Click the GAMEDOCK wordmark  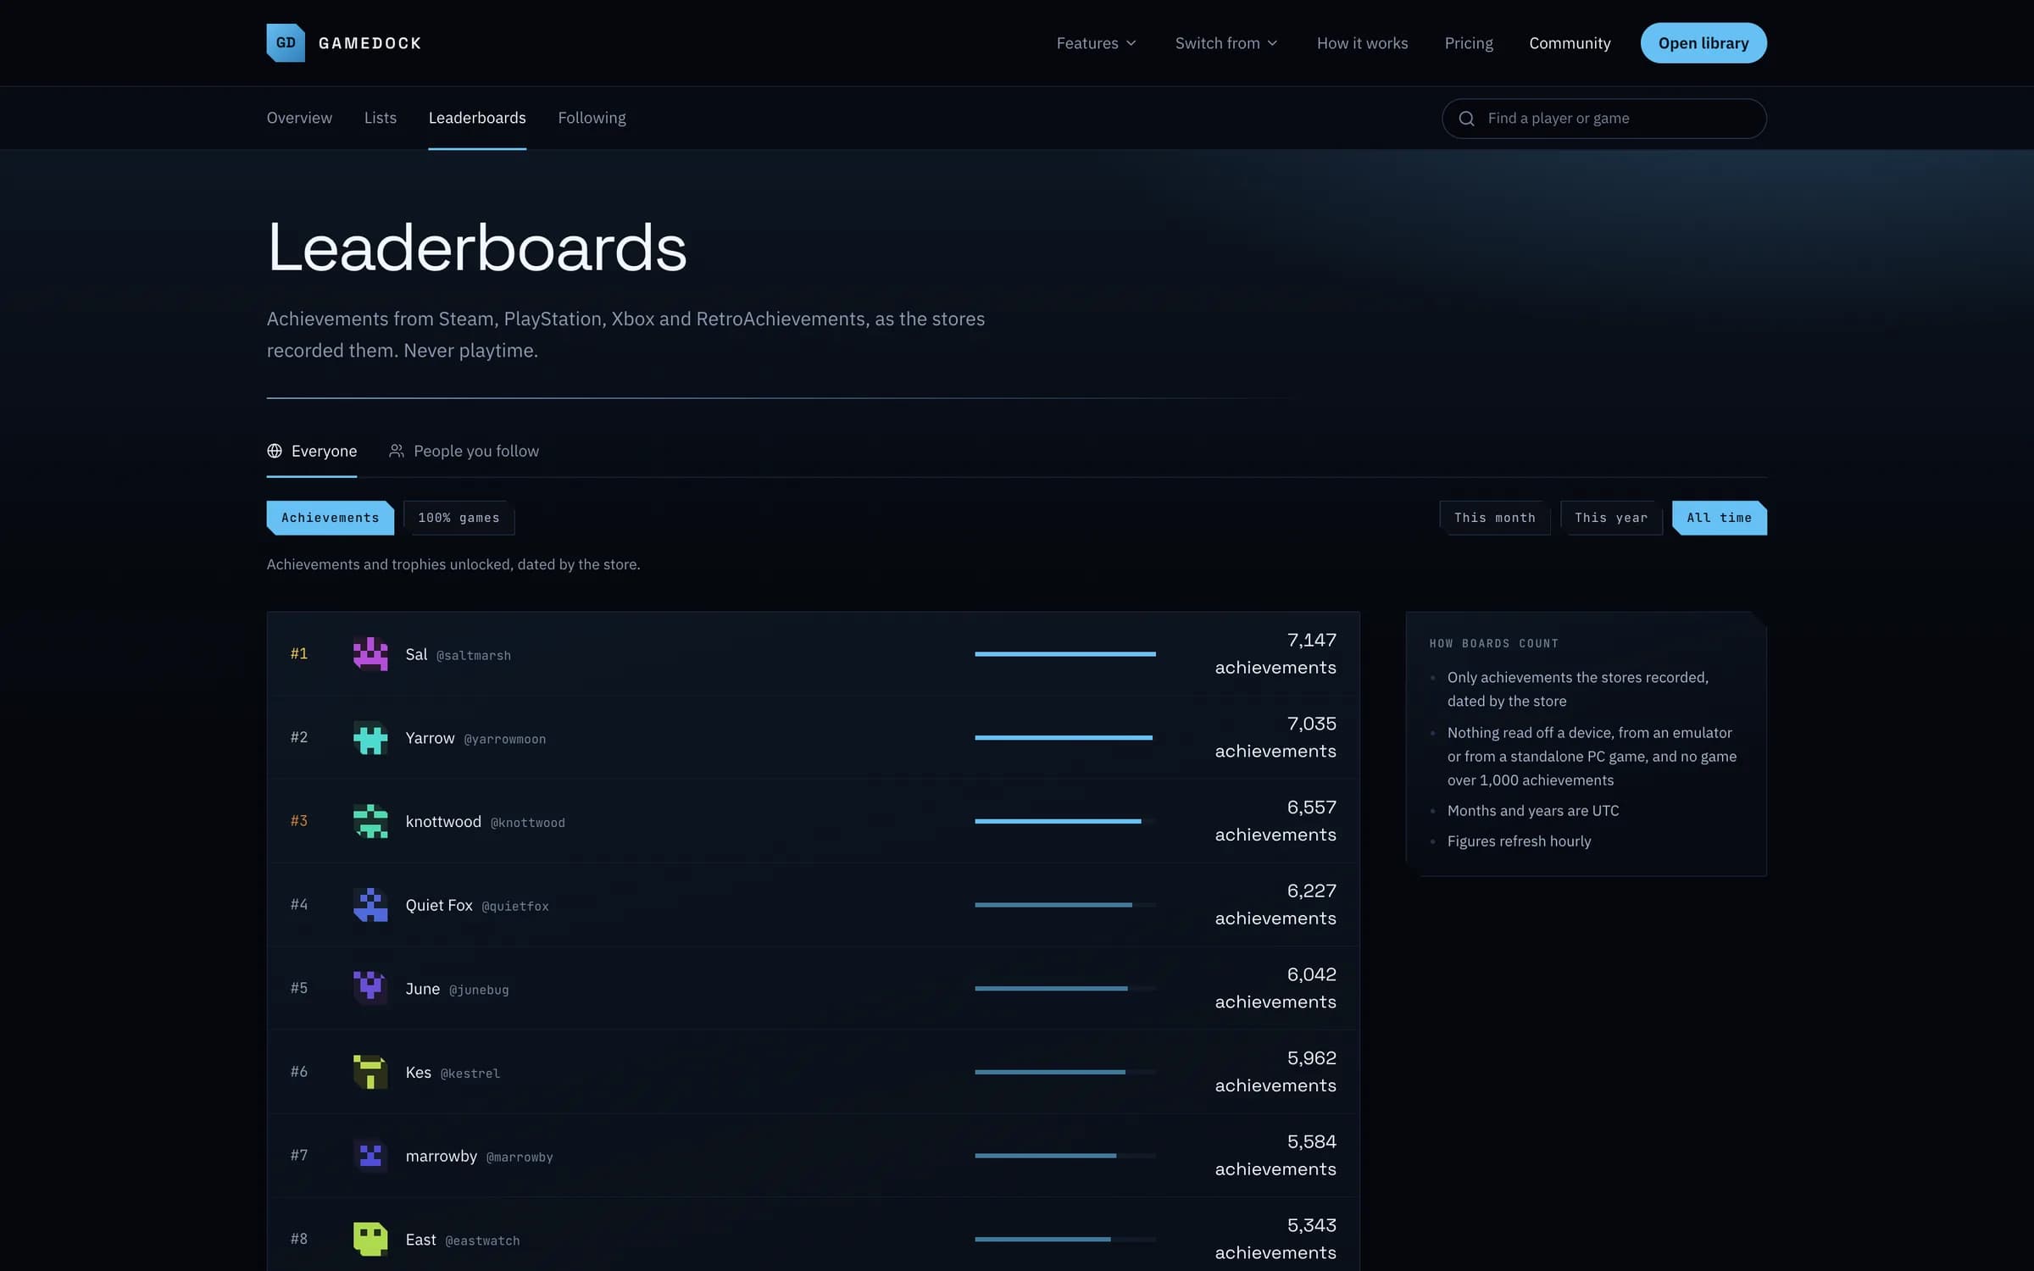(x=370, y=43)
